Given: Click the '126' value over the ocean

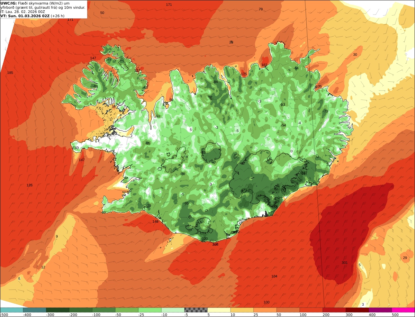Looking at the screenshot, I should coord(30,185).
